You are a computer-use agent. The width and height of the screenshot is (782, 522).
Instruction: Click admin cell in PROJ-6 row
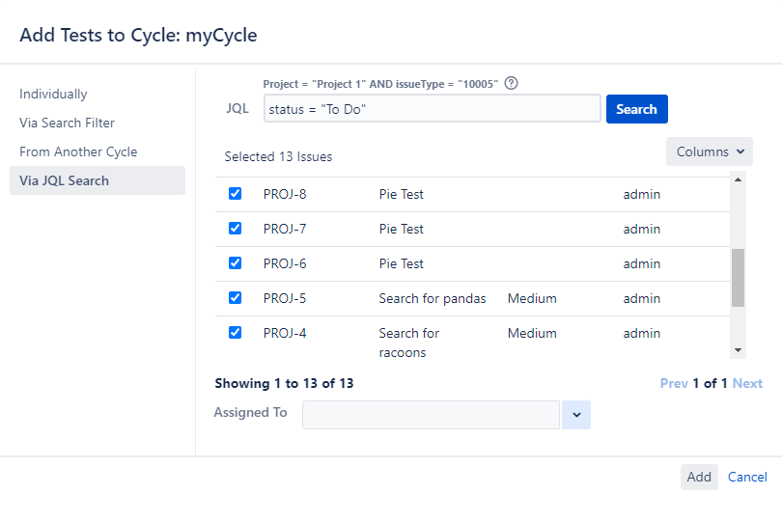click(642, 263)
